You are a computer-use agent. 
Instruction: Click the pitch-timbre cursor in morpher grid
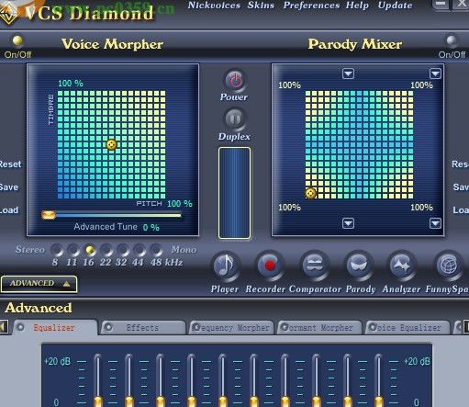pyautogui.click(x=111, y=144)
